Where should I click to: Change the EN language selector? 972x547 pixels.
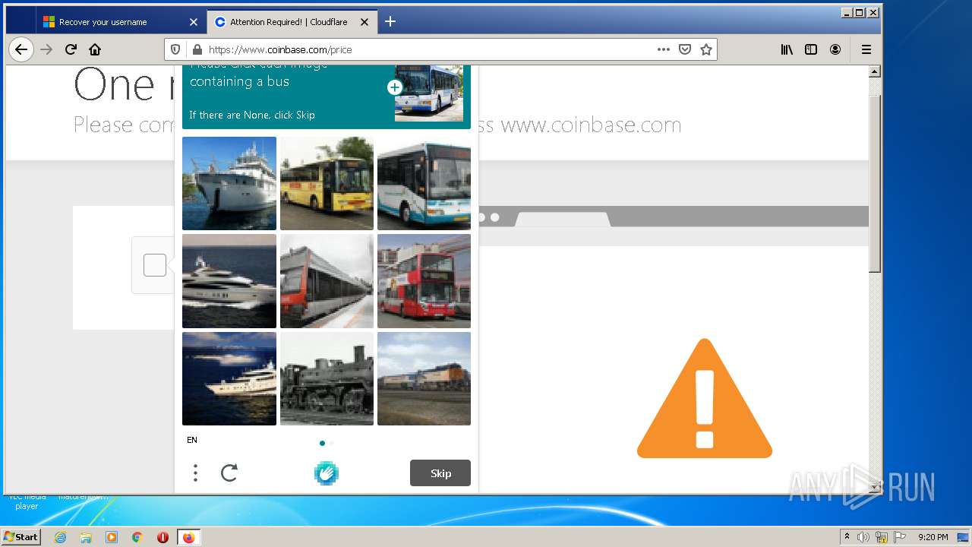(x=192, y=440)
